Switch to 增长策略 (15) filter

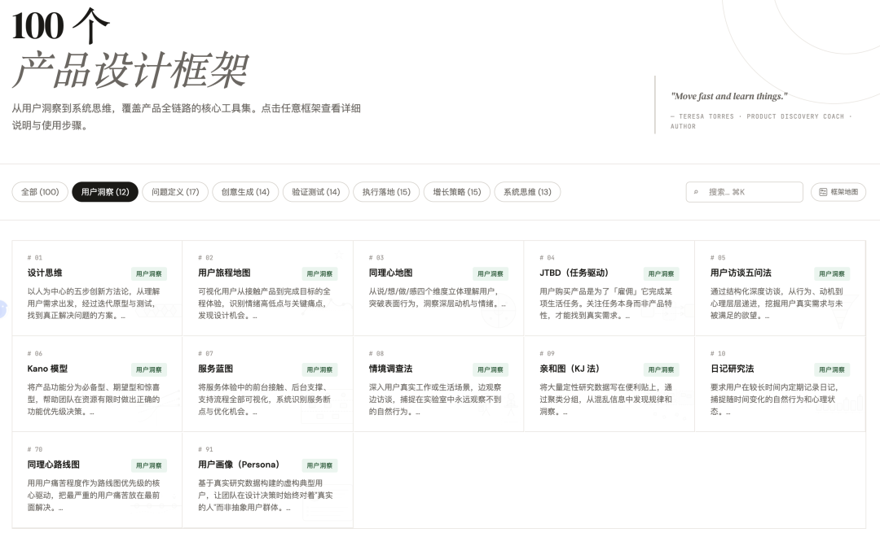(456, 192)
